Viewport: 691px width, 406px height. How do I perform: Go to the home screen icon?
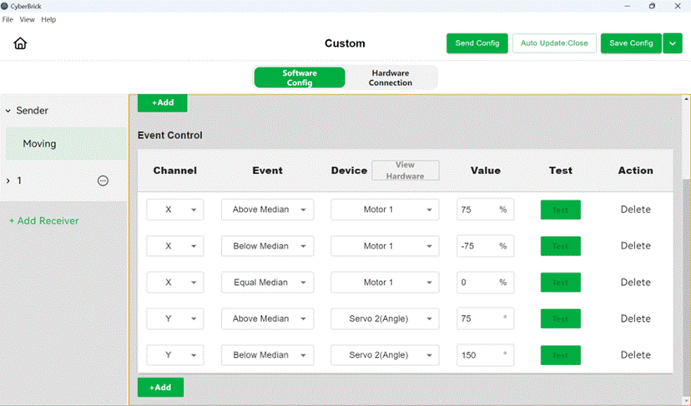[20, 43]
